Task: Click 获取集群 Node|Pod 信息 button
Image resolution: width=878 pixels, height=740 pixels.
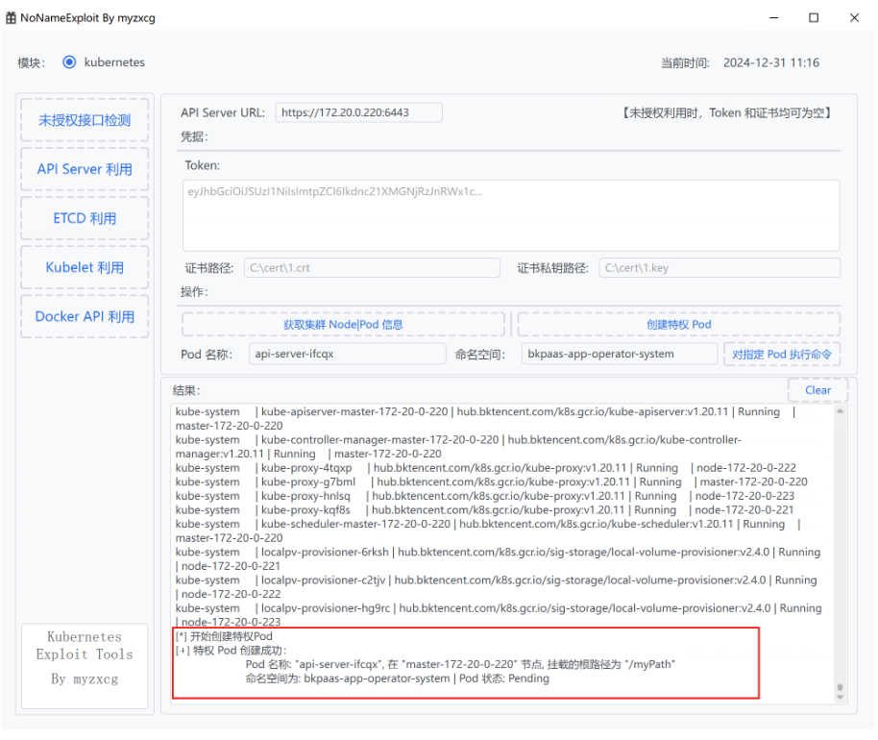Action: 343,324
